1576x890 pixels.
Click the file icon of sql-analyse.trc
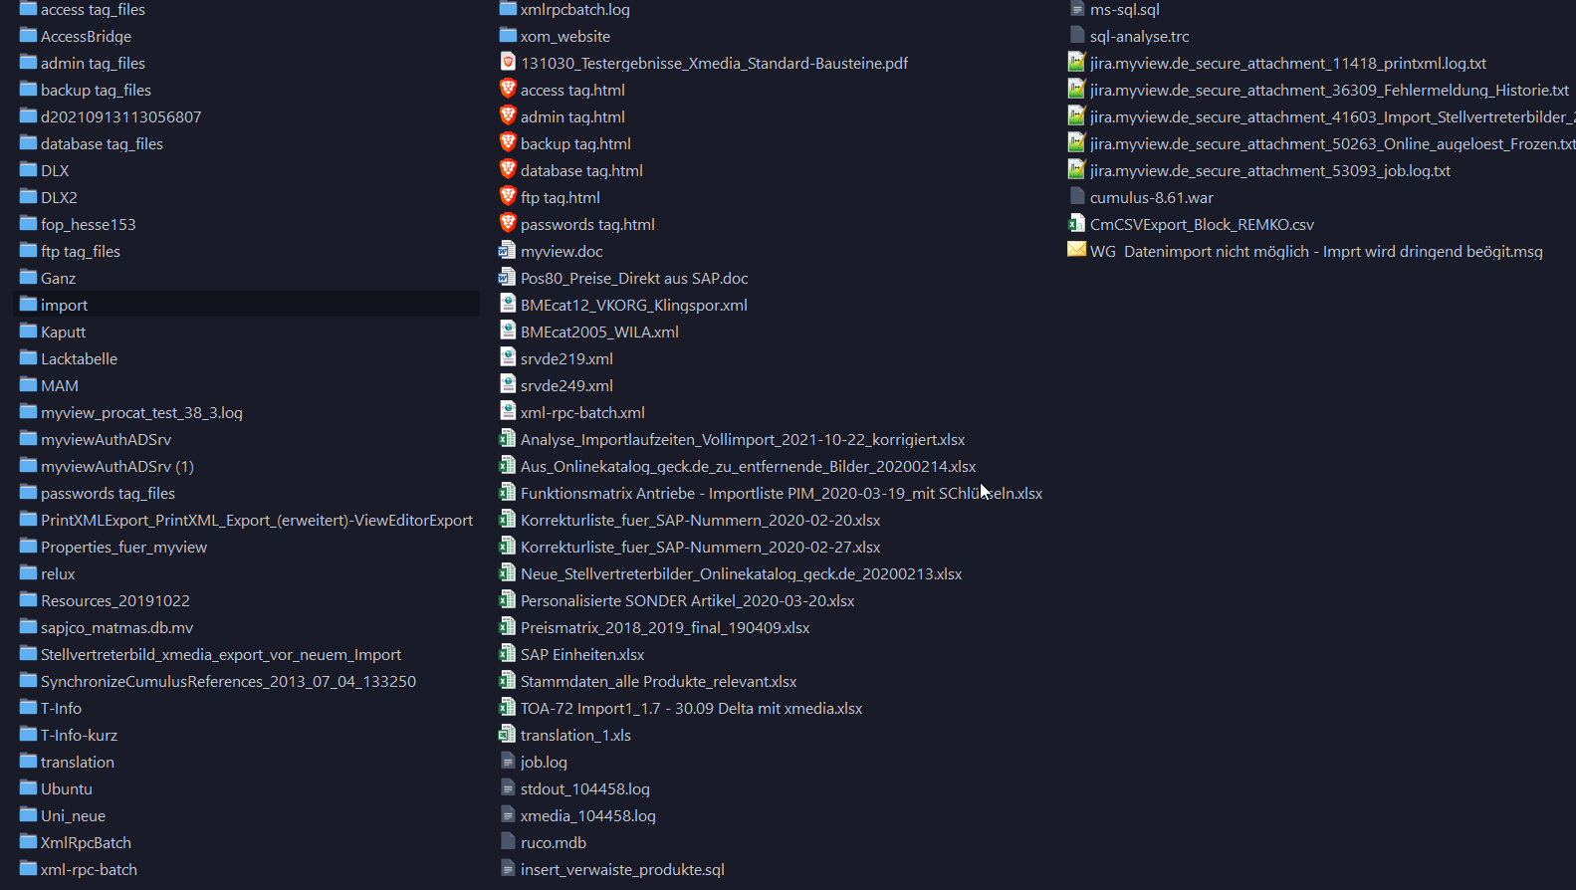click(1076, 36)
